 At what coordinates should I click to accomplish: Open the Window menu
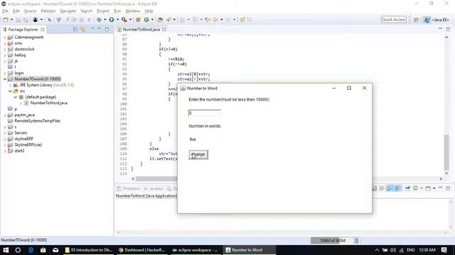point(133,11)
